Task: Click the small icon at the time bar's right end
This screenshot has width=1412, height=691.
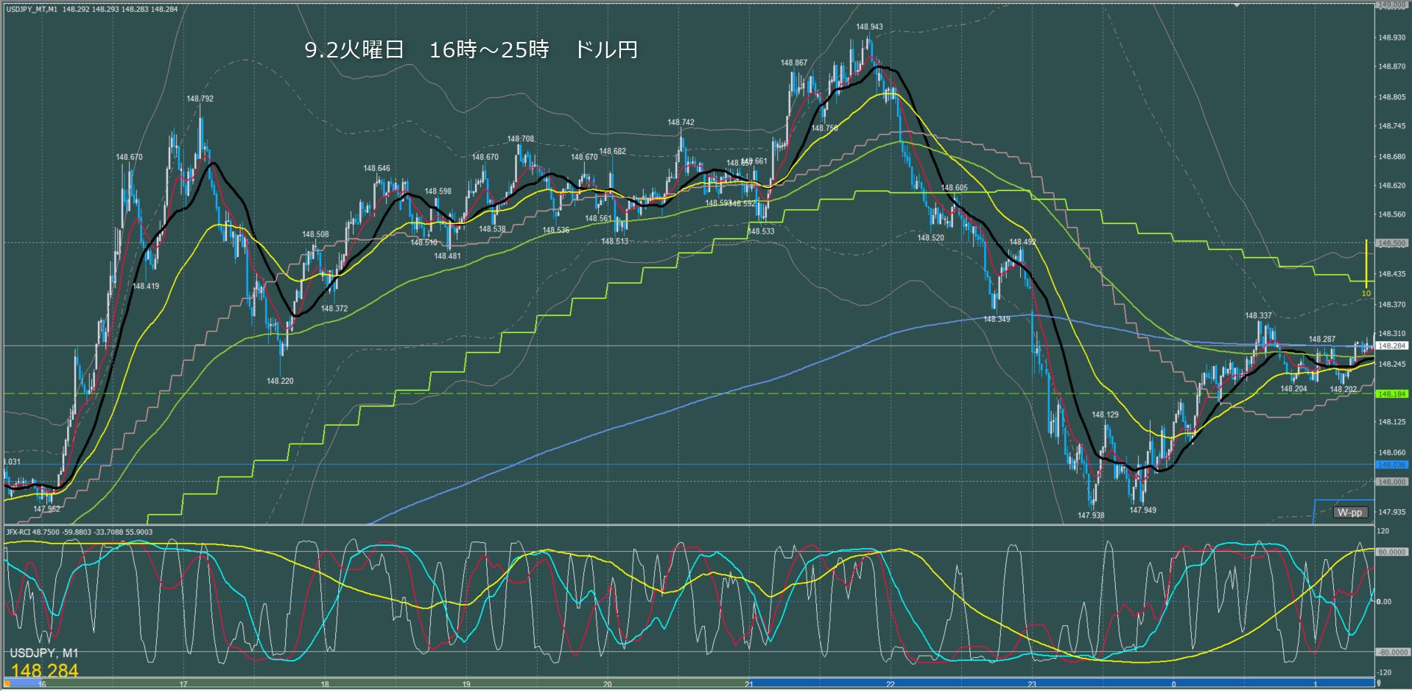Action: [x=1378, y=684]
